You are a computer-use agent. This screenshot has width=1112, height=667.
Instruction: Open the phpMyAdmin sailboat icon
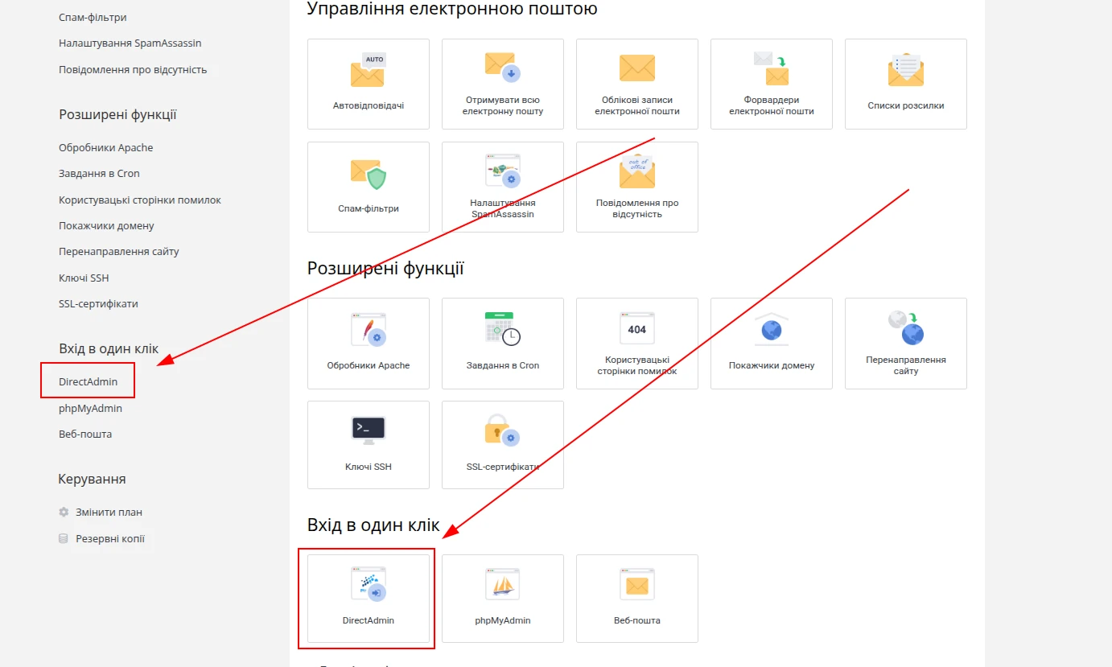[x=503, y=584]
